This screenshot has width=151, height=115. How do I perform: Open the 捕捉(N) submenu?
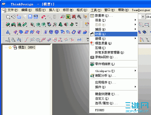(114, 29)
